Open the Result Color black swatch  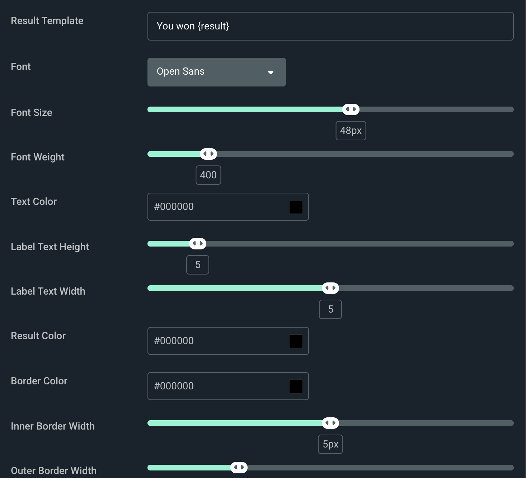[x=296, y=341]
